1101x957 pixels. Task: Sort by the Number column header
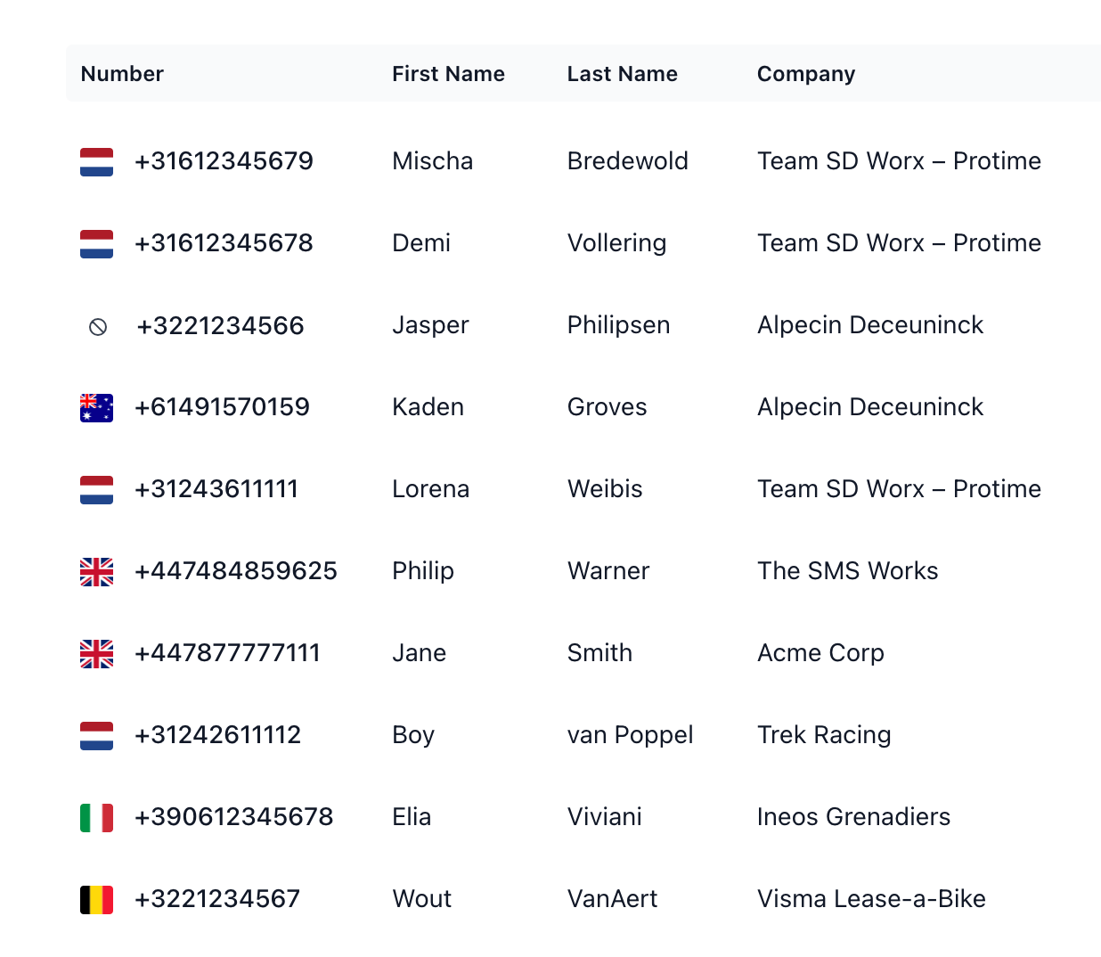[x=122, y=74]
